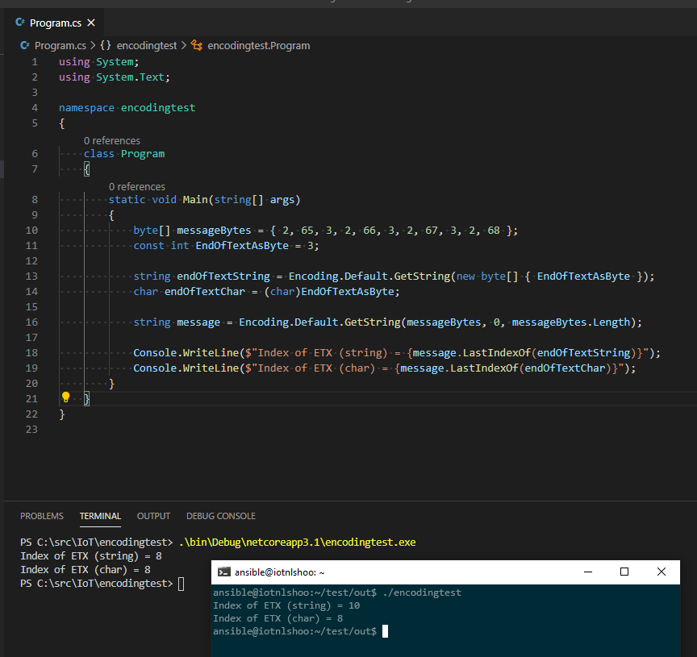Viewport: 697px width, 657px height.
Task: Expand the encodingtest namespace breadcrumb
Action: pyautogui.click(x=146, y=46)
